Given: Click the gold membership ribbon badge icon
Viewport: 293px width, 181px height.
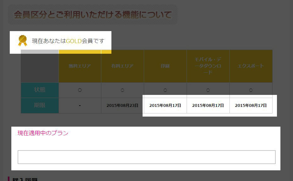Looking at the screenshot, I should click(x=22, y=41).
